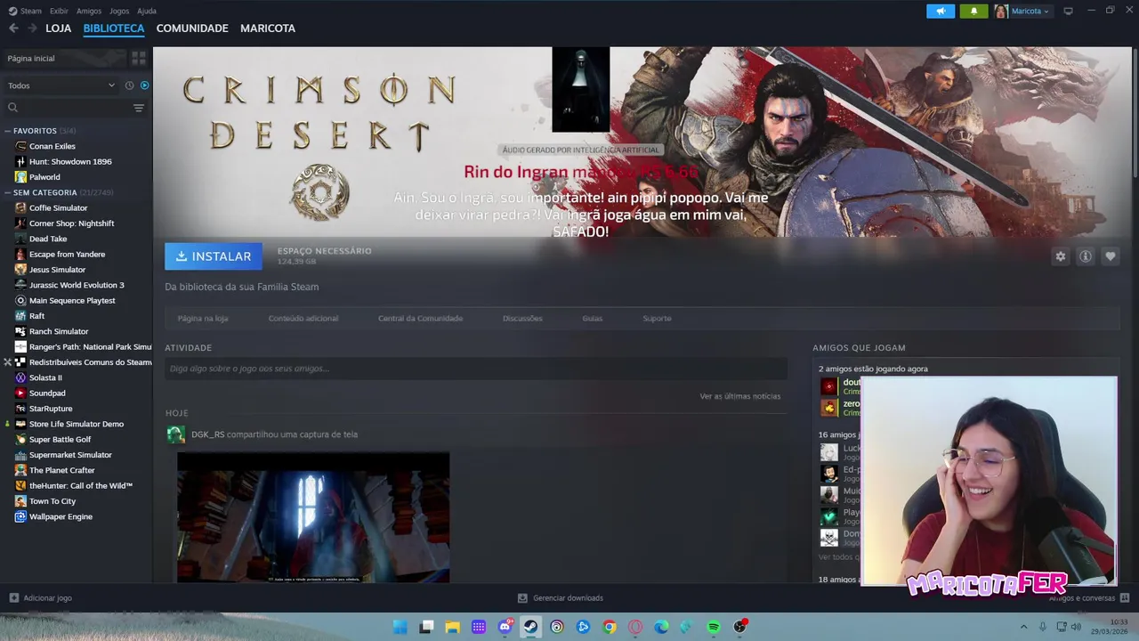Open Microsoft Edge from the taskbar
This screenshot has height=641, width=1139.
[x=661, y=627]
